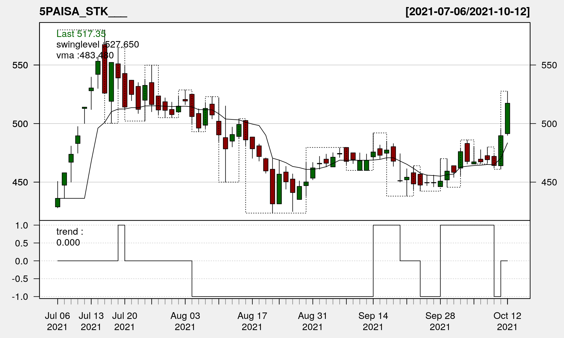The height and width of the screenshot is (338, 564).
Task: Select the Jul 20 2021 axis label
Action: (125, 321)
